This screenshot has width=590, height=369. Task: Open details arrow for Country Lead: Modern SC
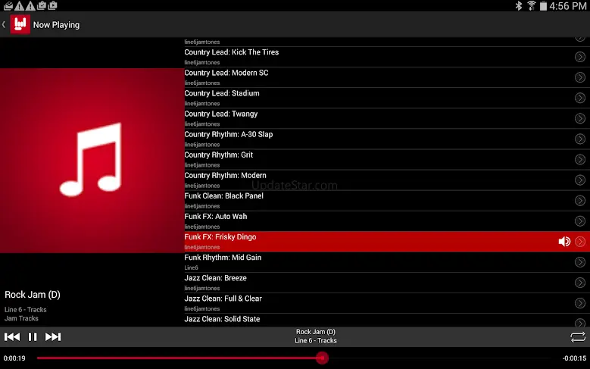click(x=580, y=77)
